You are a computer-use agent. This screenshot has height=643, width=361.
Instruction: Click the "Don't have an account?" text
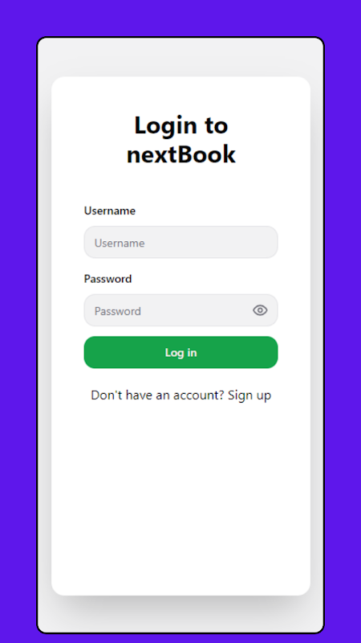pos(157,395)
